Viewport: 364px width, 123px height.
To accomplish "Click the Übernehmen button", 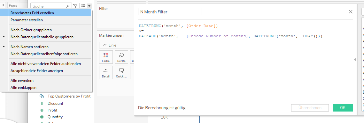I will coord(310,108).
